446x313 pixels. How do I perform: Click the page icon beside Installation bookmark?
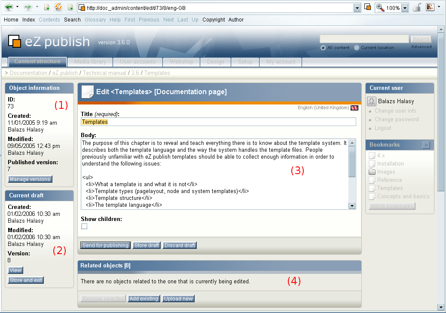(x=372, y=164)
